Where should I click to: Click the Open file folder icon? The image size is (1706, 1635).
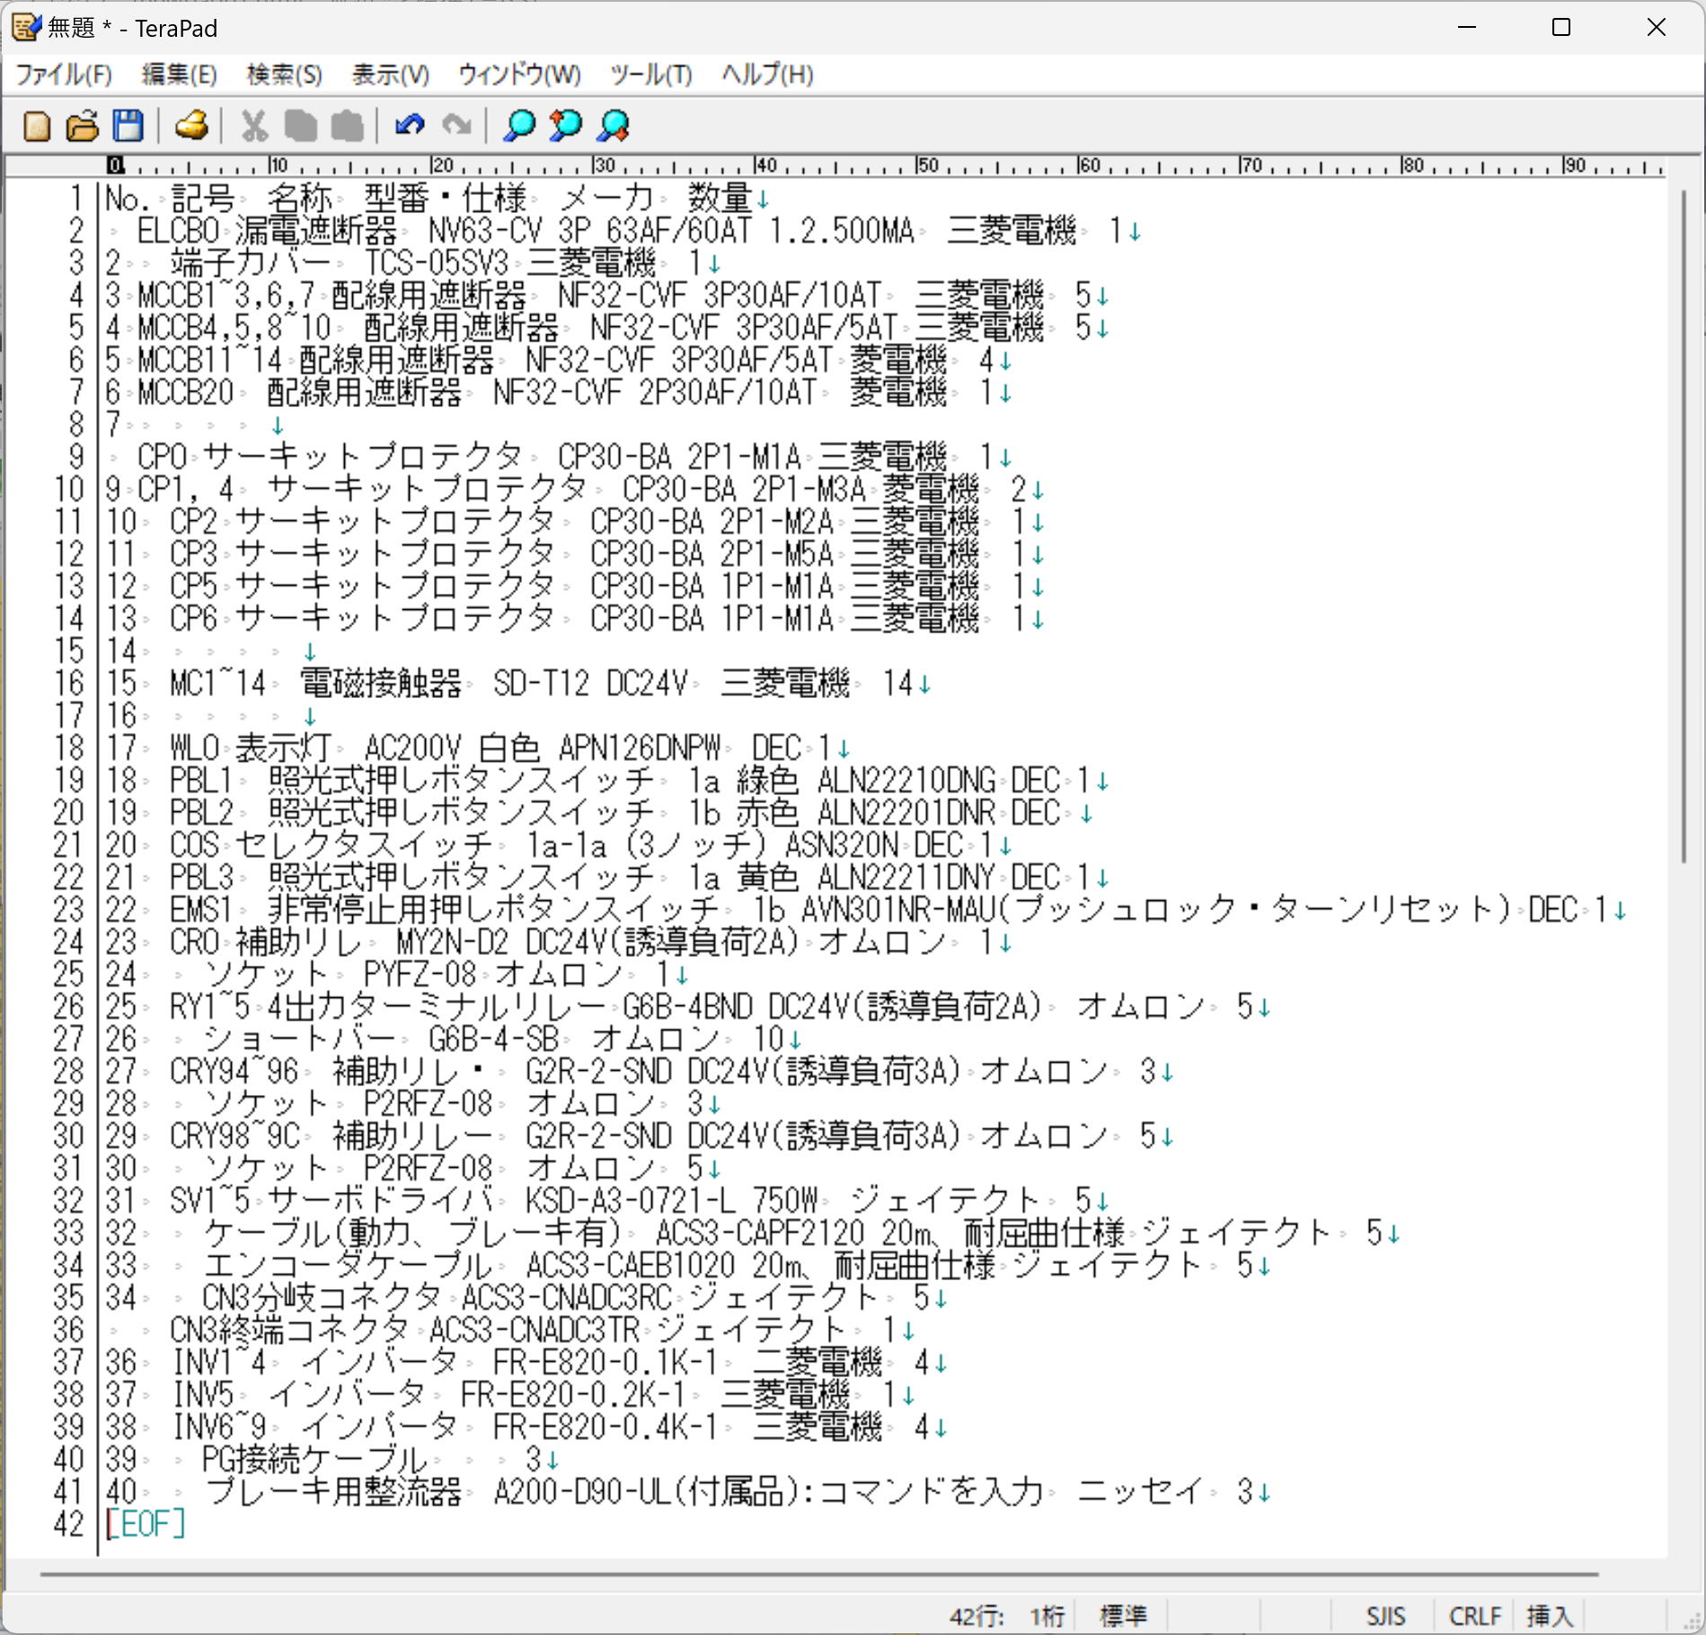(x=83, y=127)
